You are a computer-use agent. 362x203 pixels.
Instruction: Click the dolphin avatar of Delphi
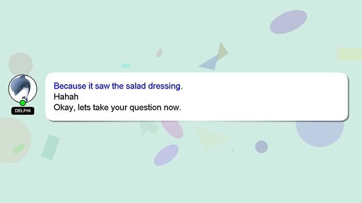[x=23, y=89]
